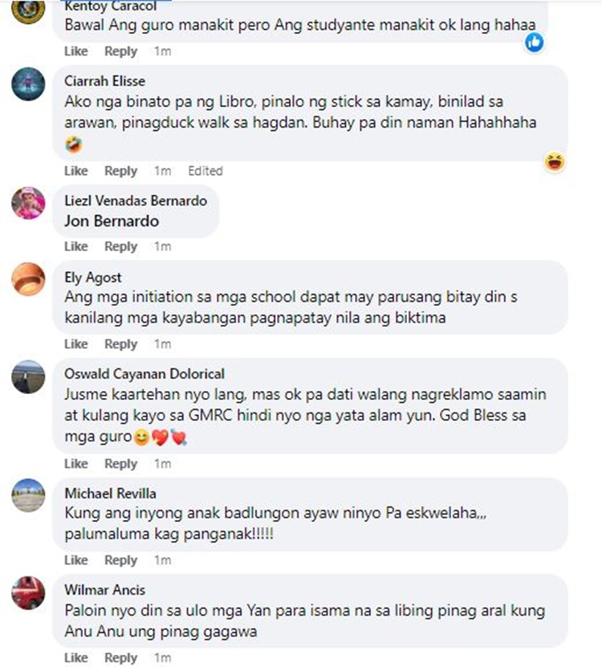Viewport: 602px width, 667px height.
Task: Open Ciarrah Elisse's profile picture
Action: 28,83
